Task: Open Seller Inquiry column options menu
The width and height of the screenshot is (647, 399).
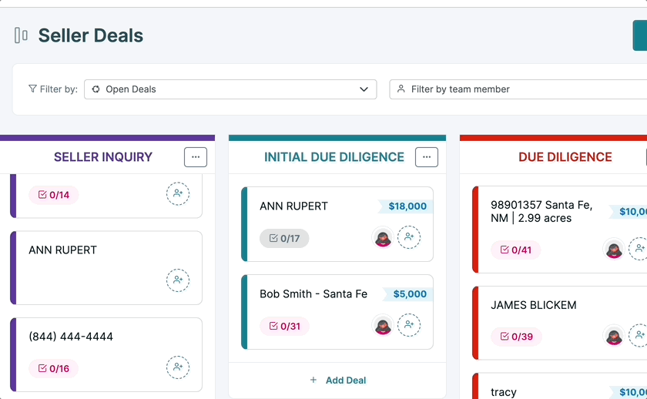Action: [196, 157]
